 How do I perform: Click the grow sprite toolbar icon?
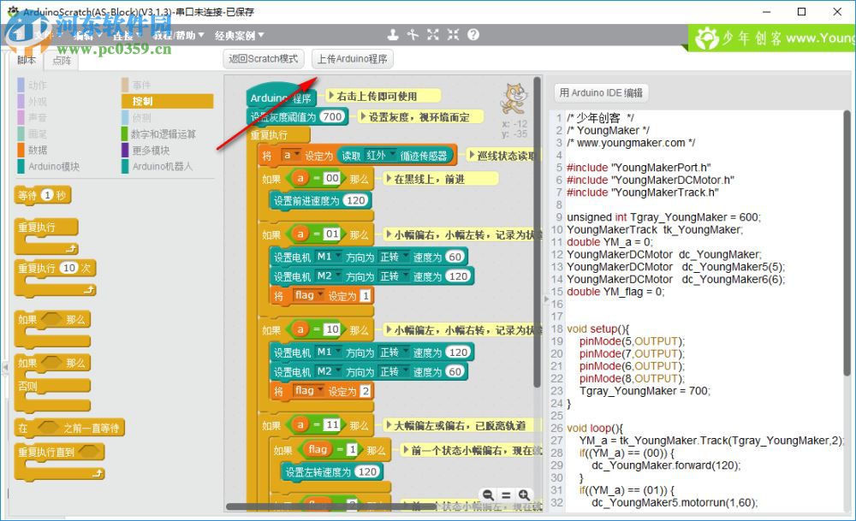[x=432, y=34]
